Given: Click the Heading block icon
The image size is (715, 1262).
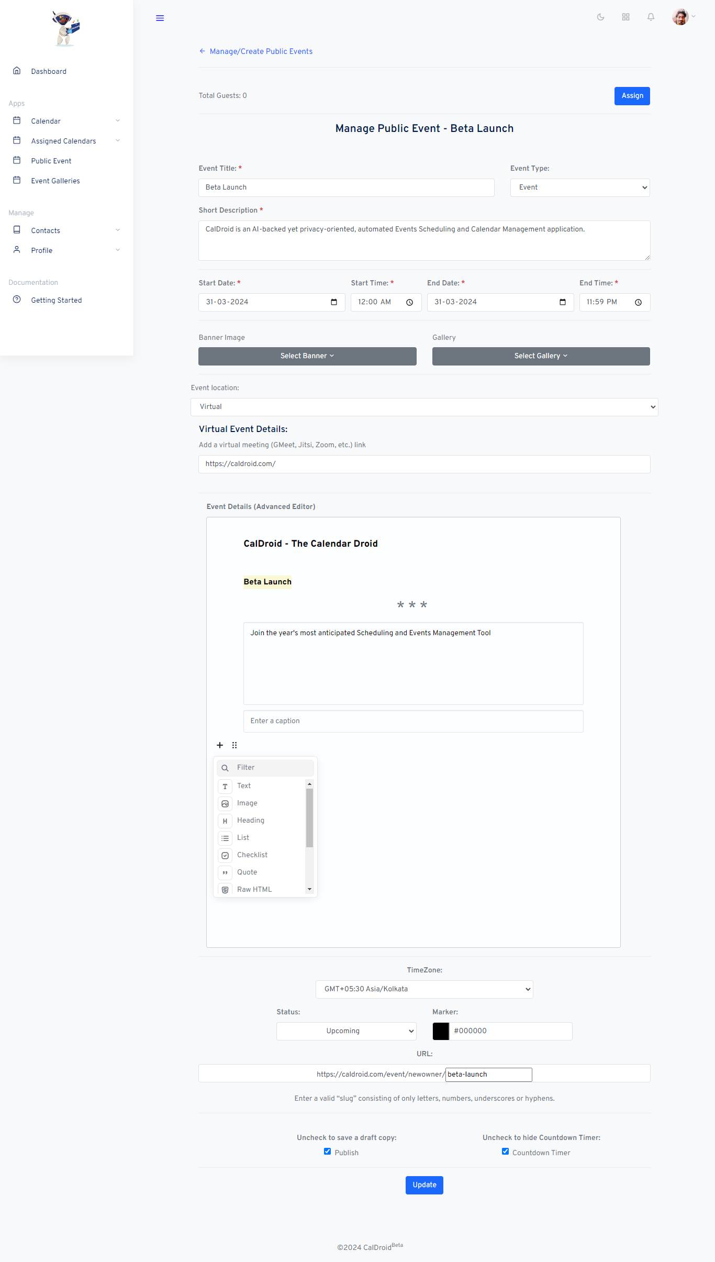Looking at the screenshot, I should point(225,821).
